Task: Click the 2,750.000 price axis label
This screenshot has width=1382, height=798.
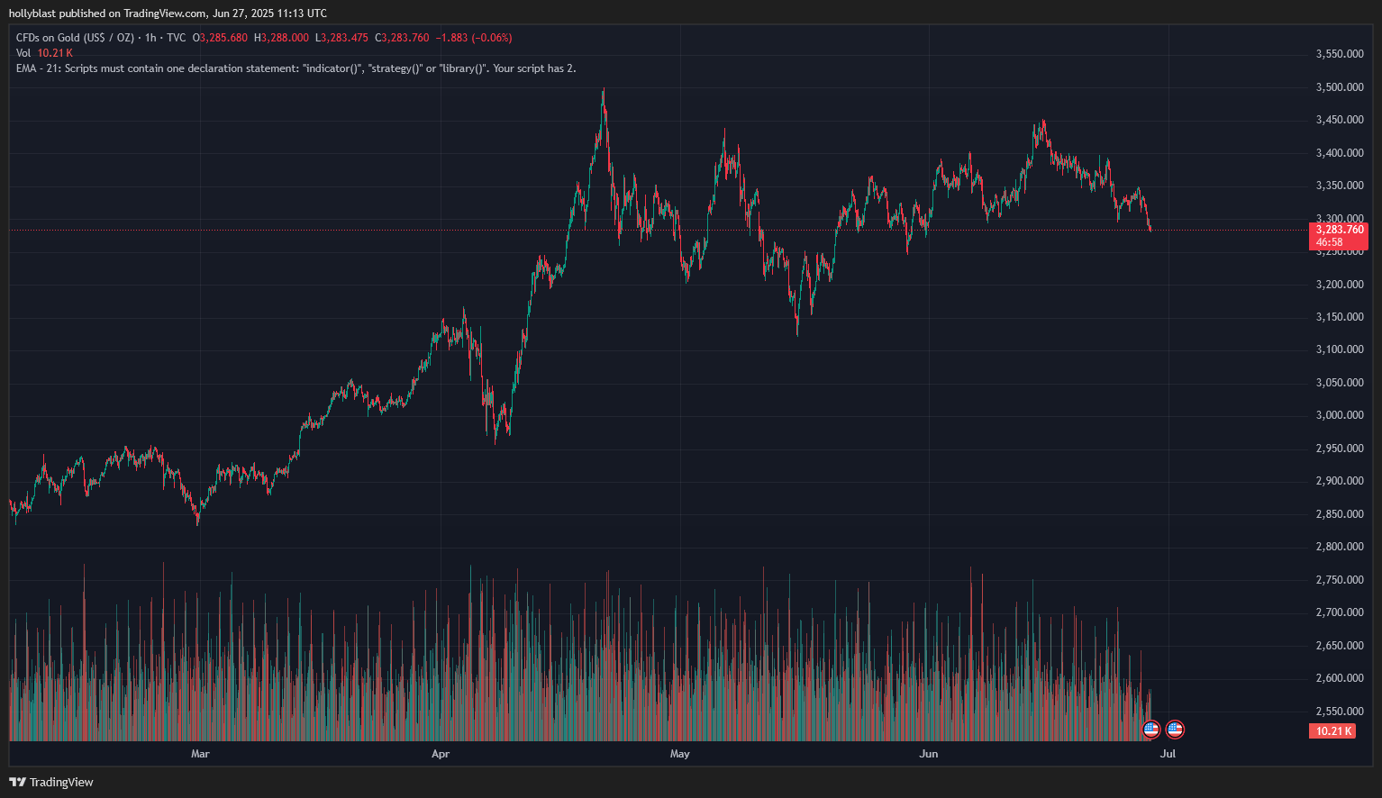Action: click(1340, 580)
